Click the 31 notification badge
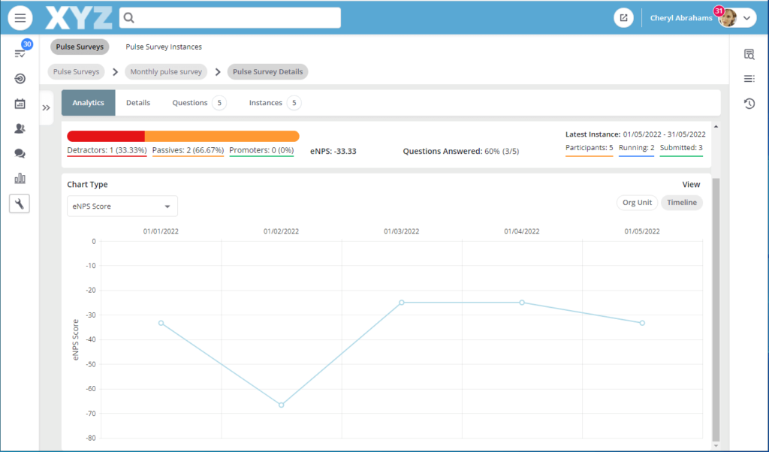 tap(719, 11)
